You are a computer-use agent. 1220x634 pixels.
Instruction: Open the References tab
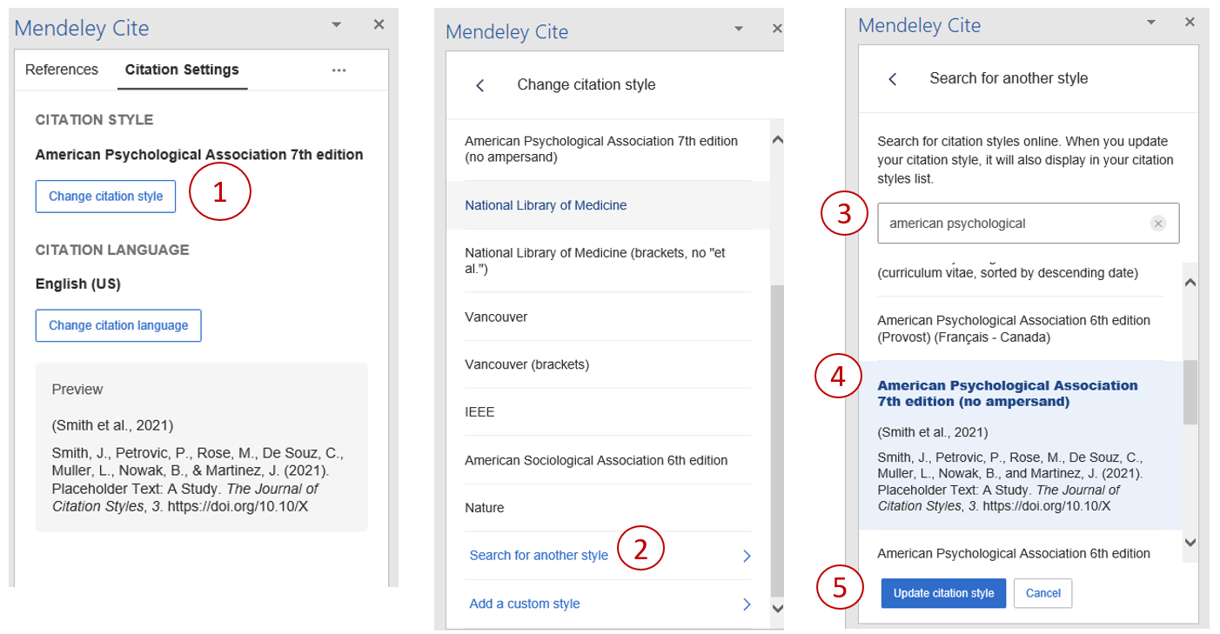click(62, 70)
